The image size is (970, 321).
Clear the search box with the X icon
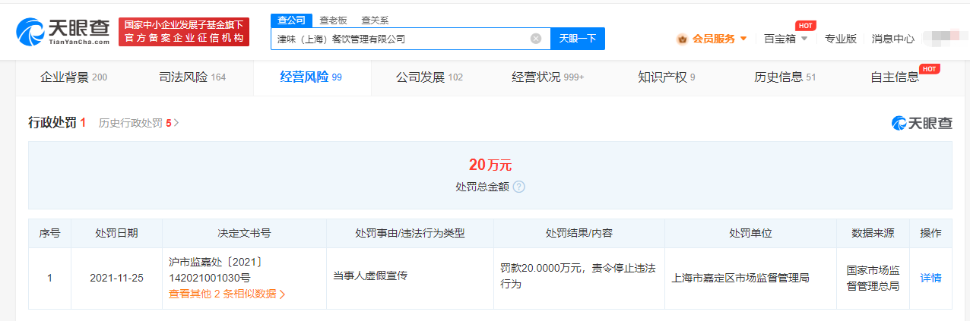[x=536, y=39]
